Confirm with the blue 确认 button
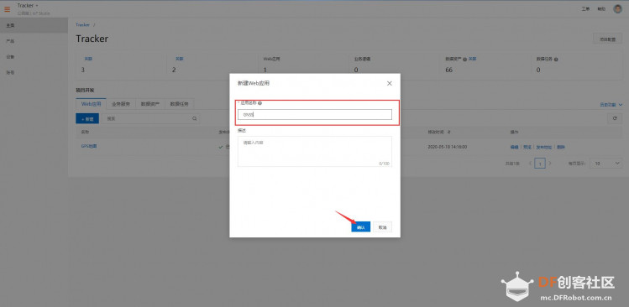Viewport: 629px width, 307px height. 360,226
